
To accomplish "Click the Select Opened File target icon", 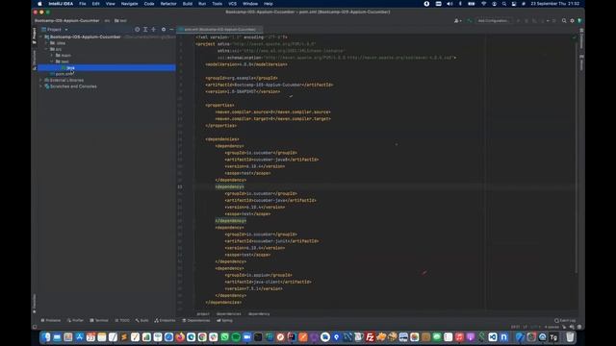I will 137,30.
